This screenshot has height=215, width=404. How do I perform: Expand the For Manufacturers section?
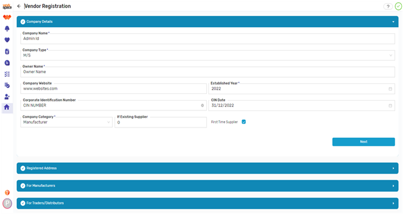point(208,186)
